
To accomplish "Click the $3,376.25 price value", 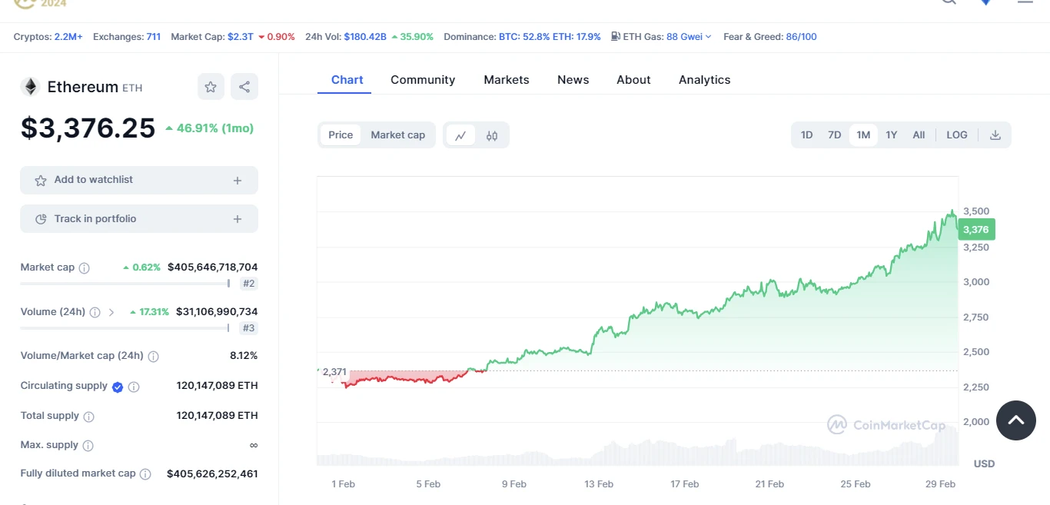I will 88,128.
